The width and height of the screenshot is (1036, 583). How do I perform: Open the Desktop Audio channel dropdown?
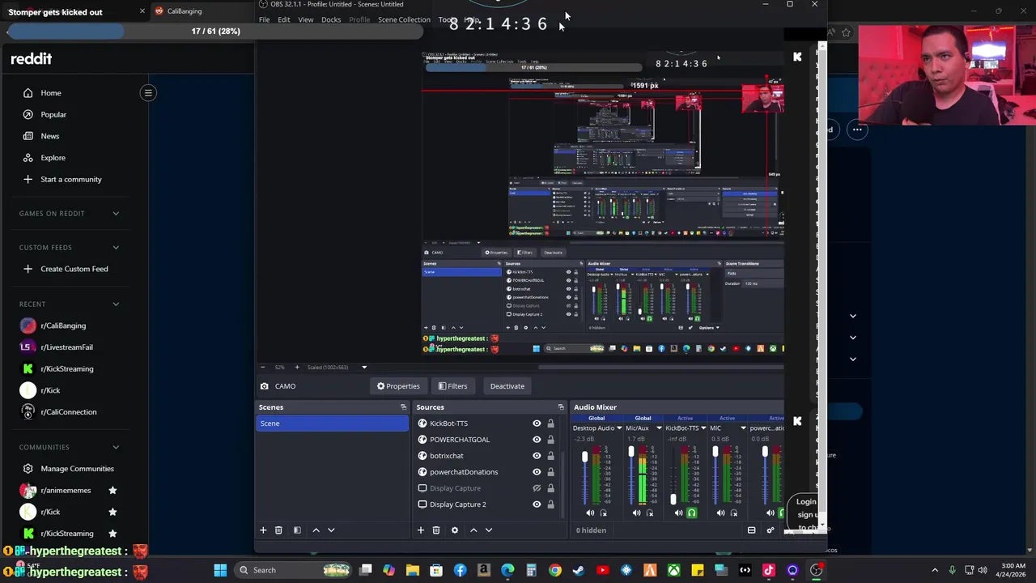click(x=619, y=428)
